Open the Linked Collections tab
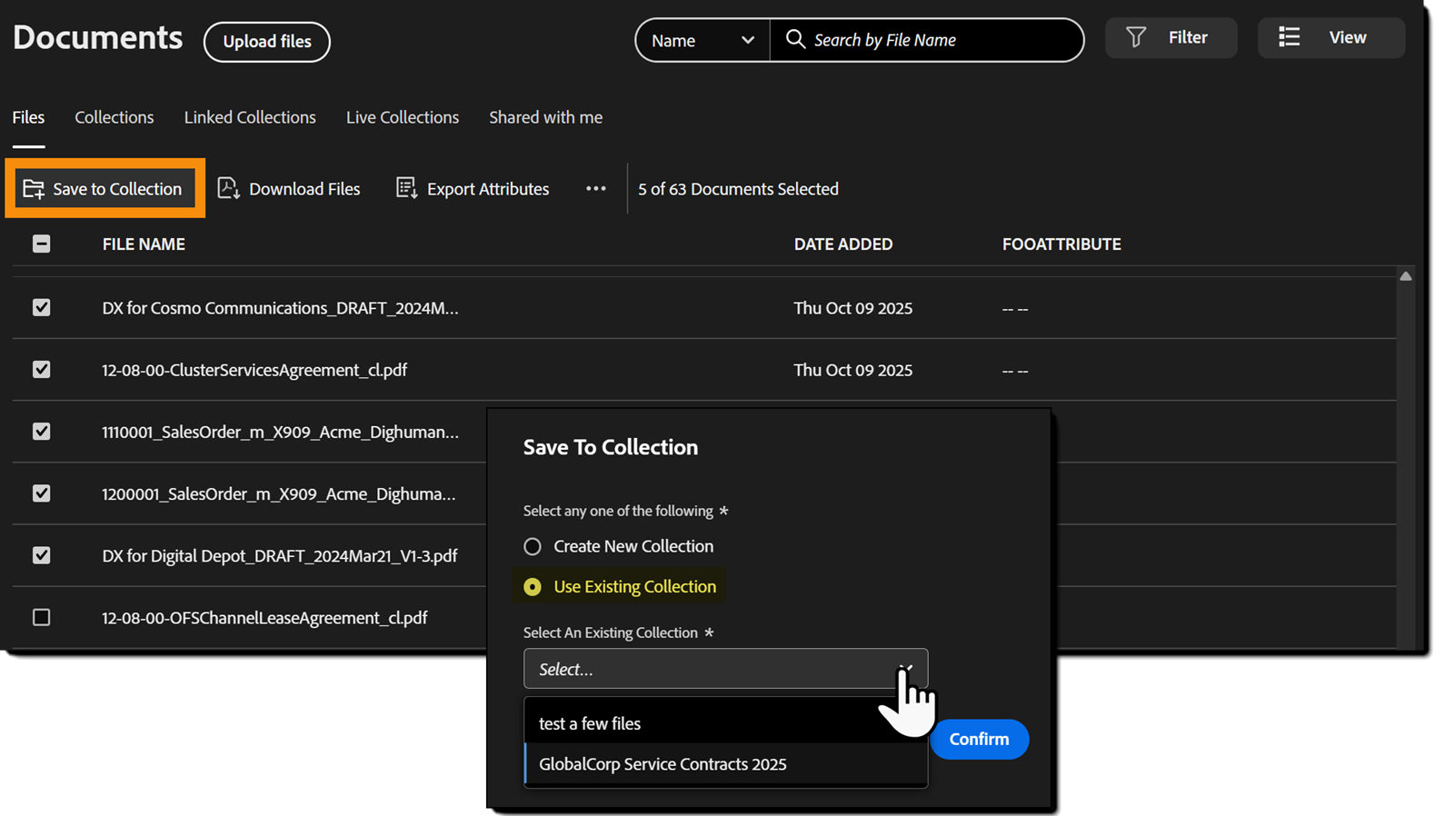The image size is (1455, 816). pyautogui.click(x=250, y=117)
